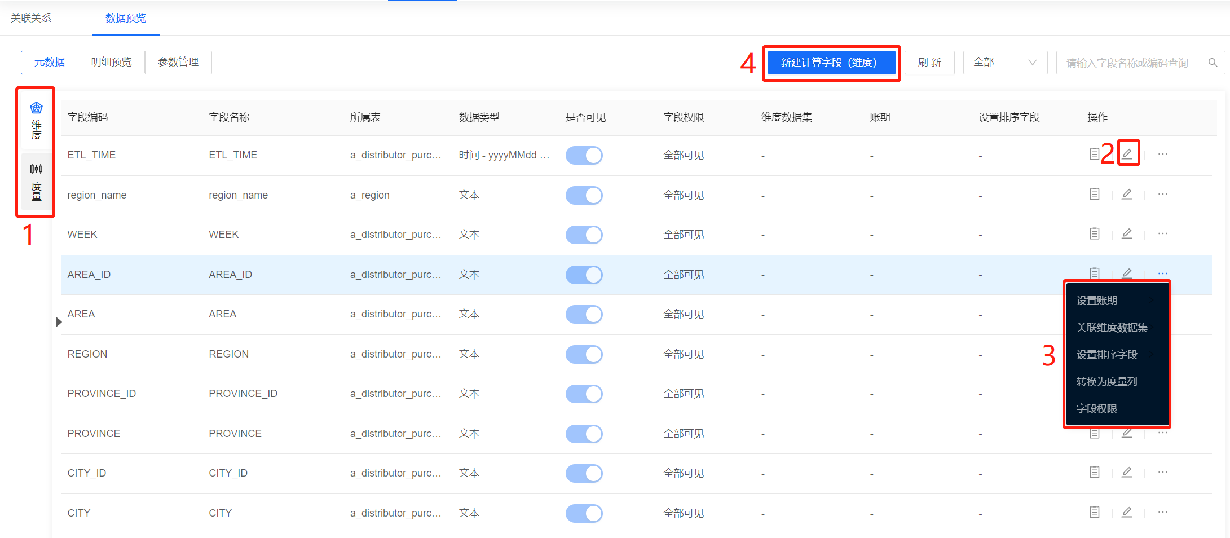Open more options for ETL_TIME row
This screenshot has width=1230, height=538.
[x=1162, y=154]
